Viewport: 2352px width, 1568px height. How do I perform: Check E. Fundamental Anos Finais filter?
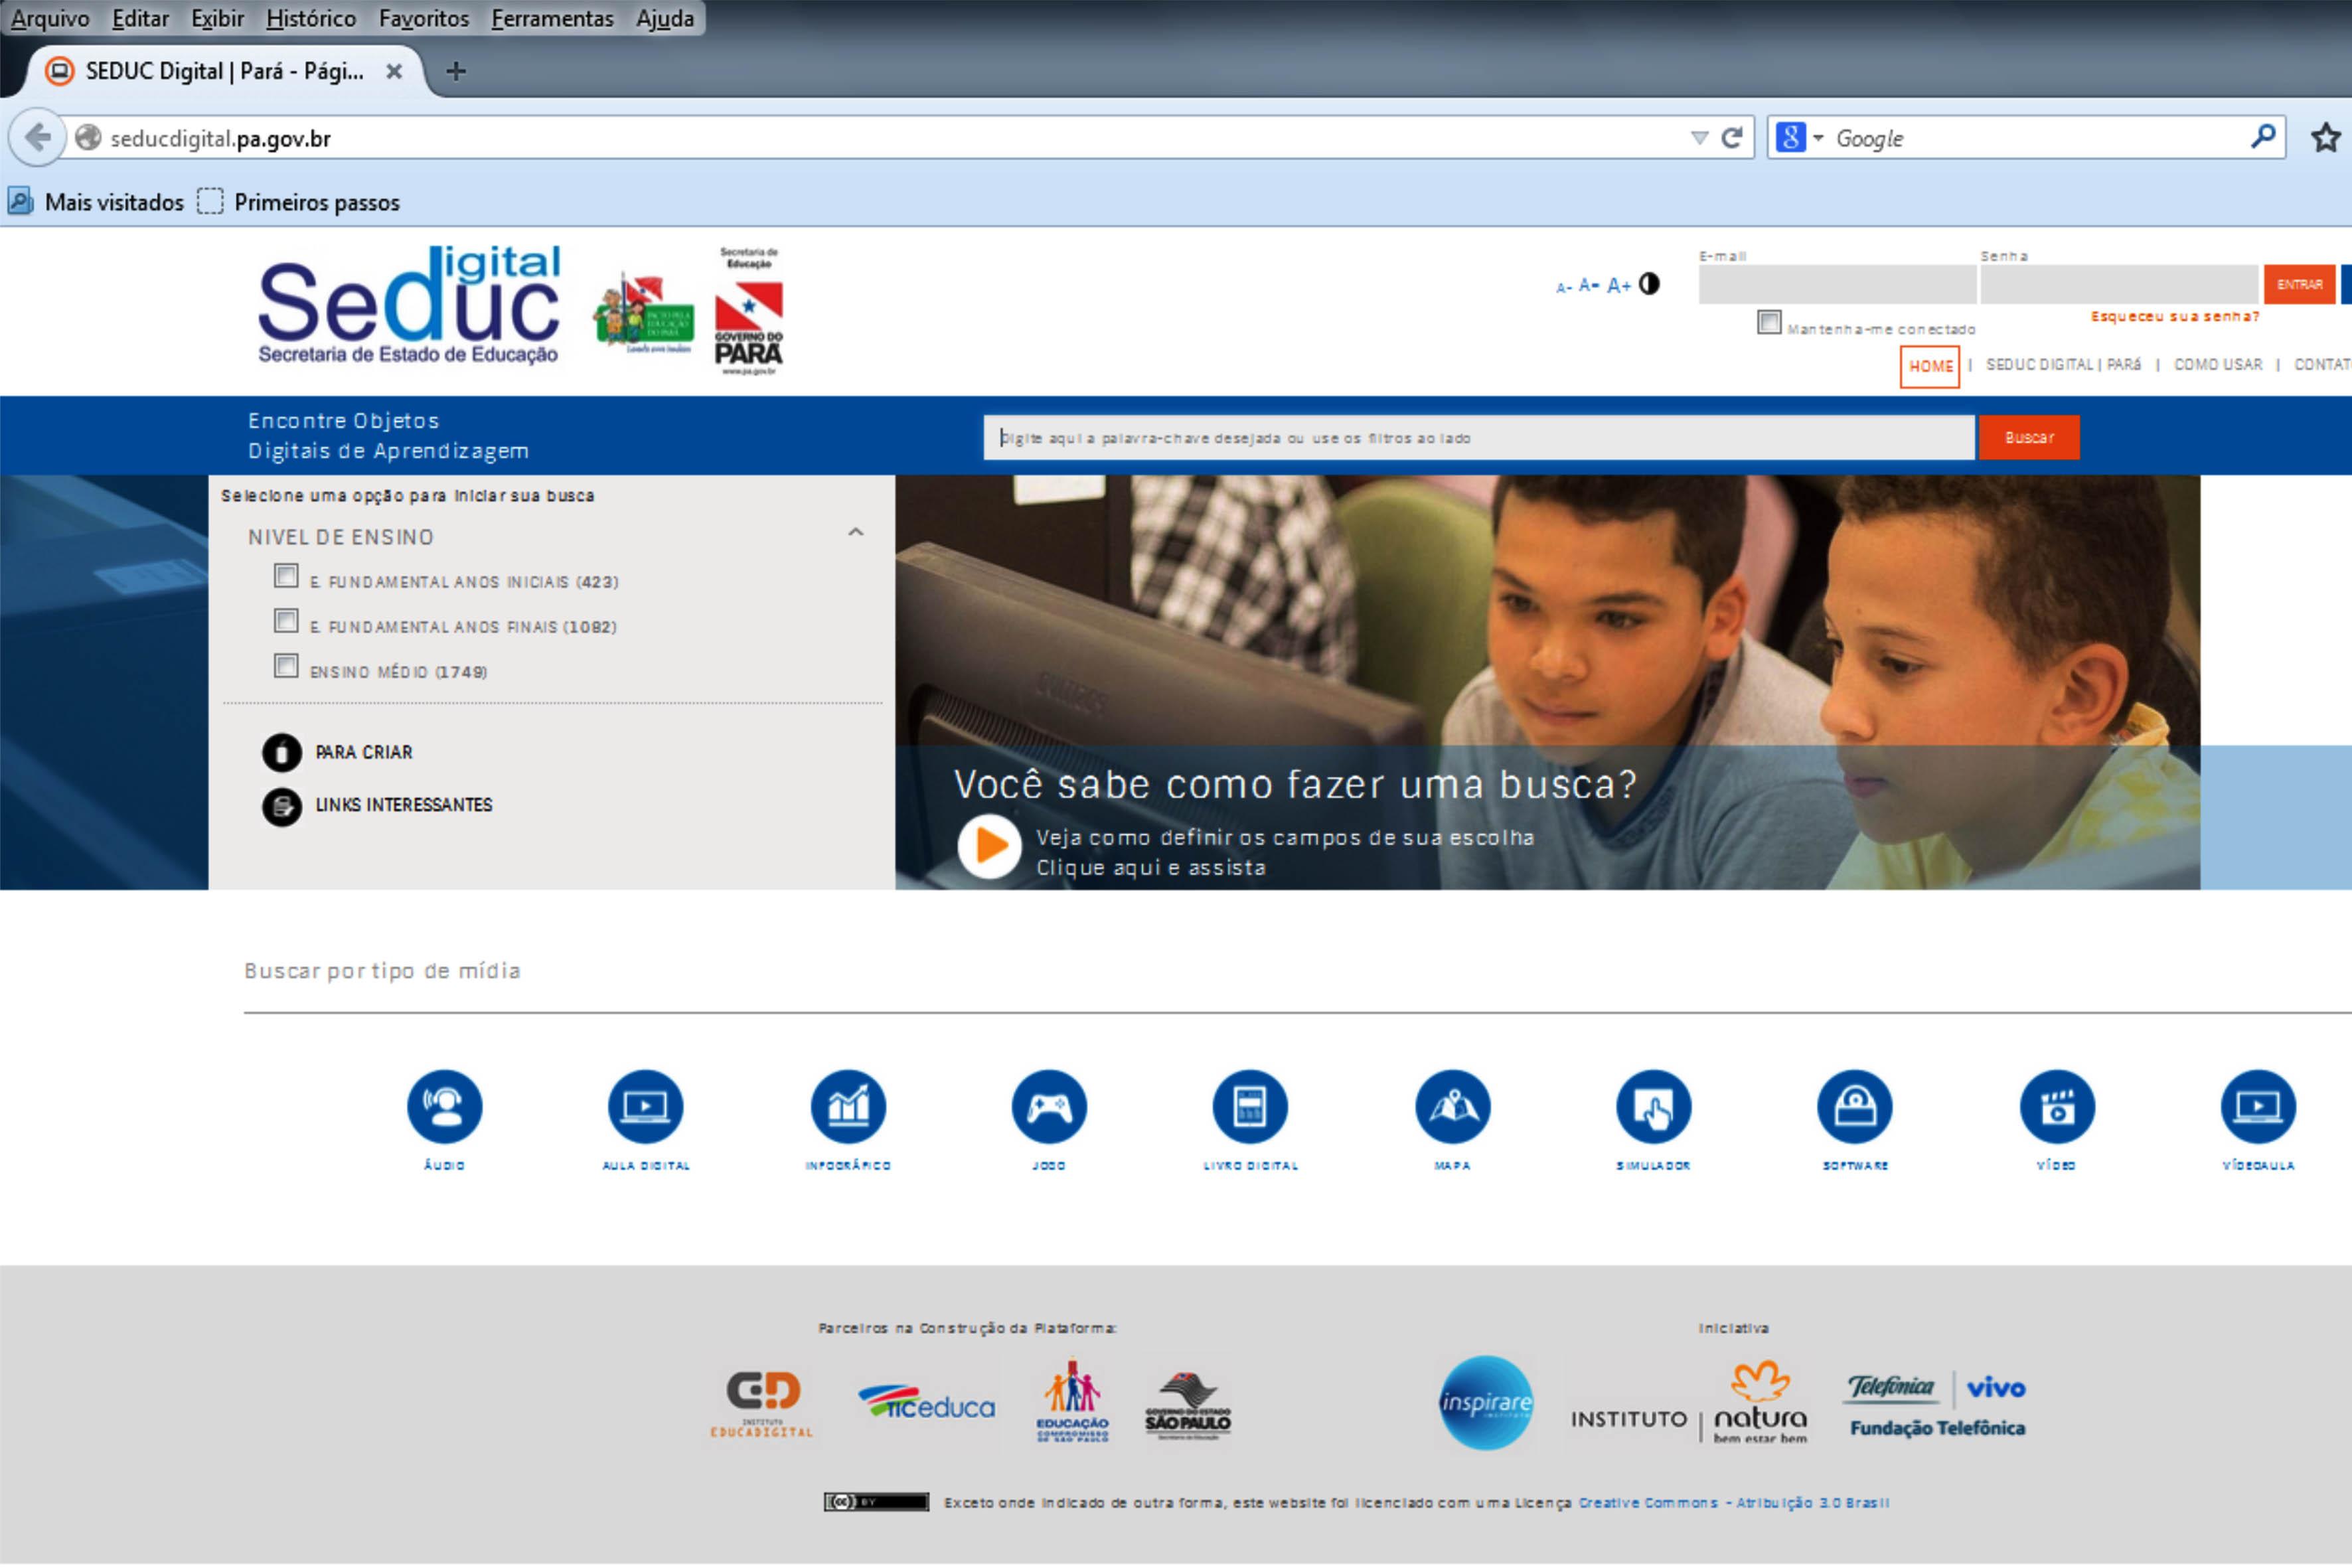tap(286, 621)
